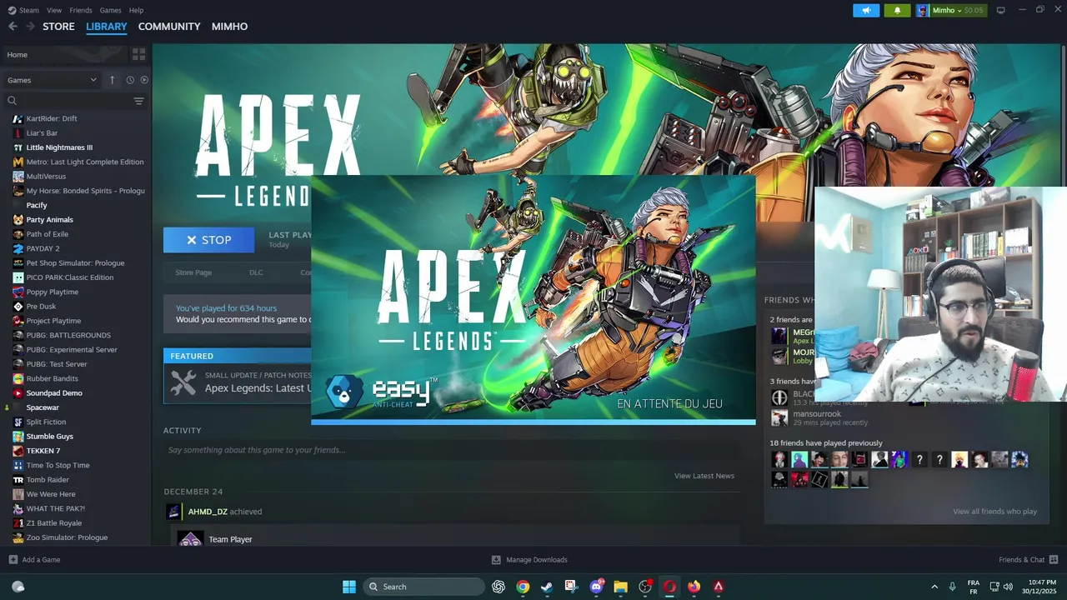
Task: Select PUBG: BATTLEGROUNDS
Action: 68,335
